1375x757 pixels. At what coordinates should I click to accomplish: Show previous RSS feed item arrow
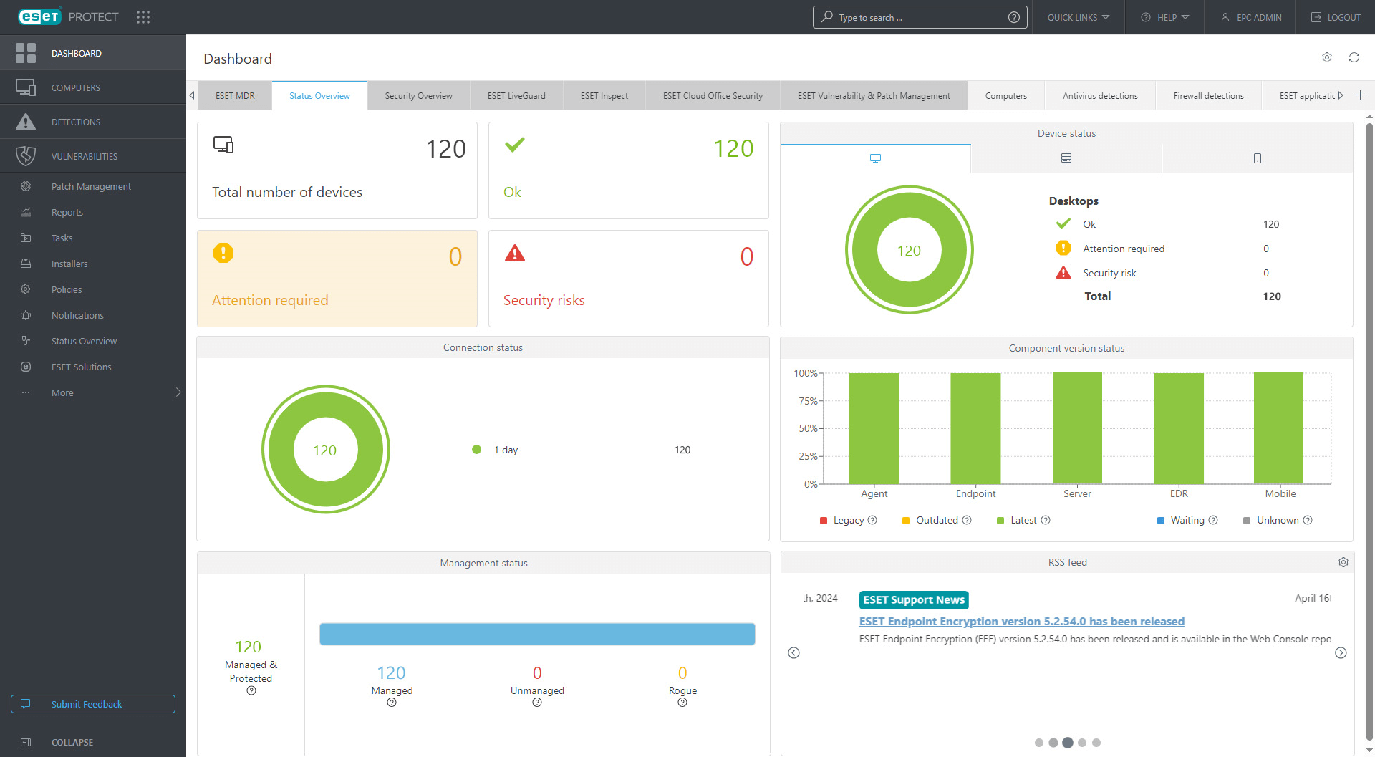(793, 652)
